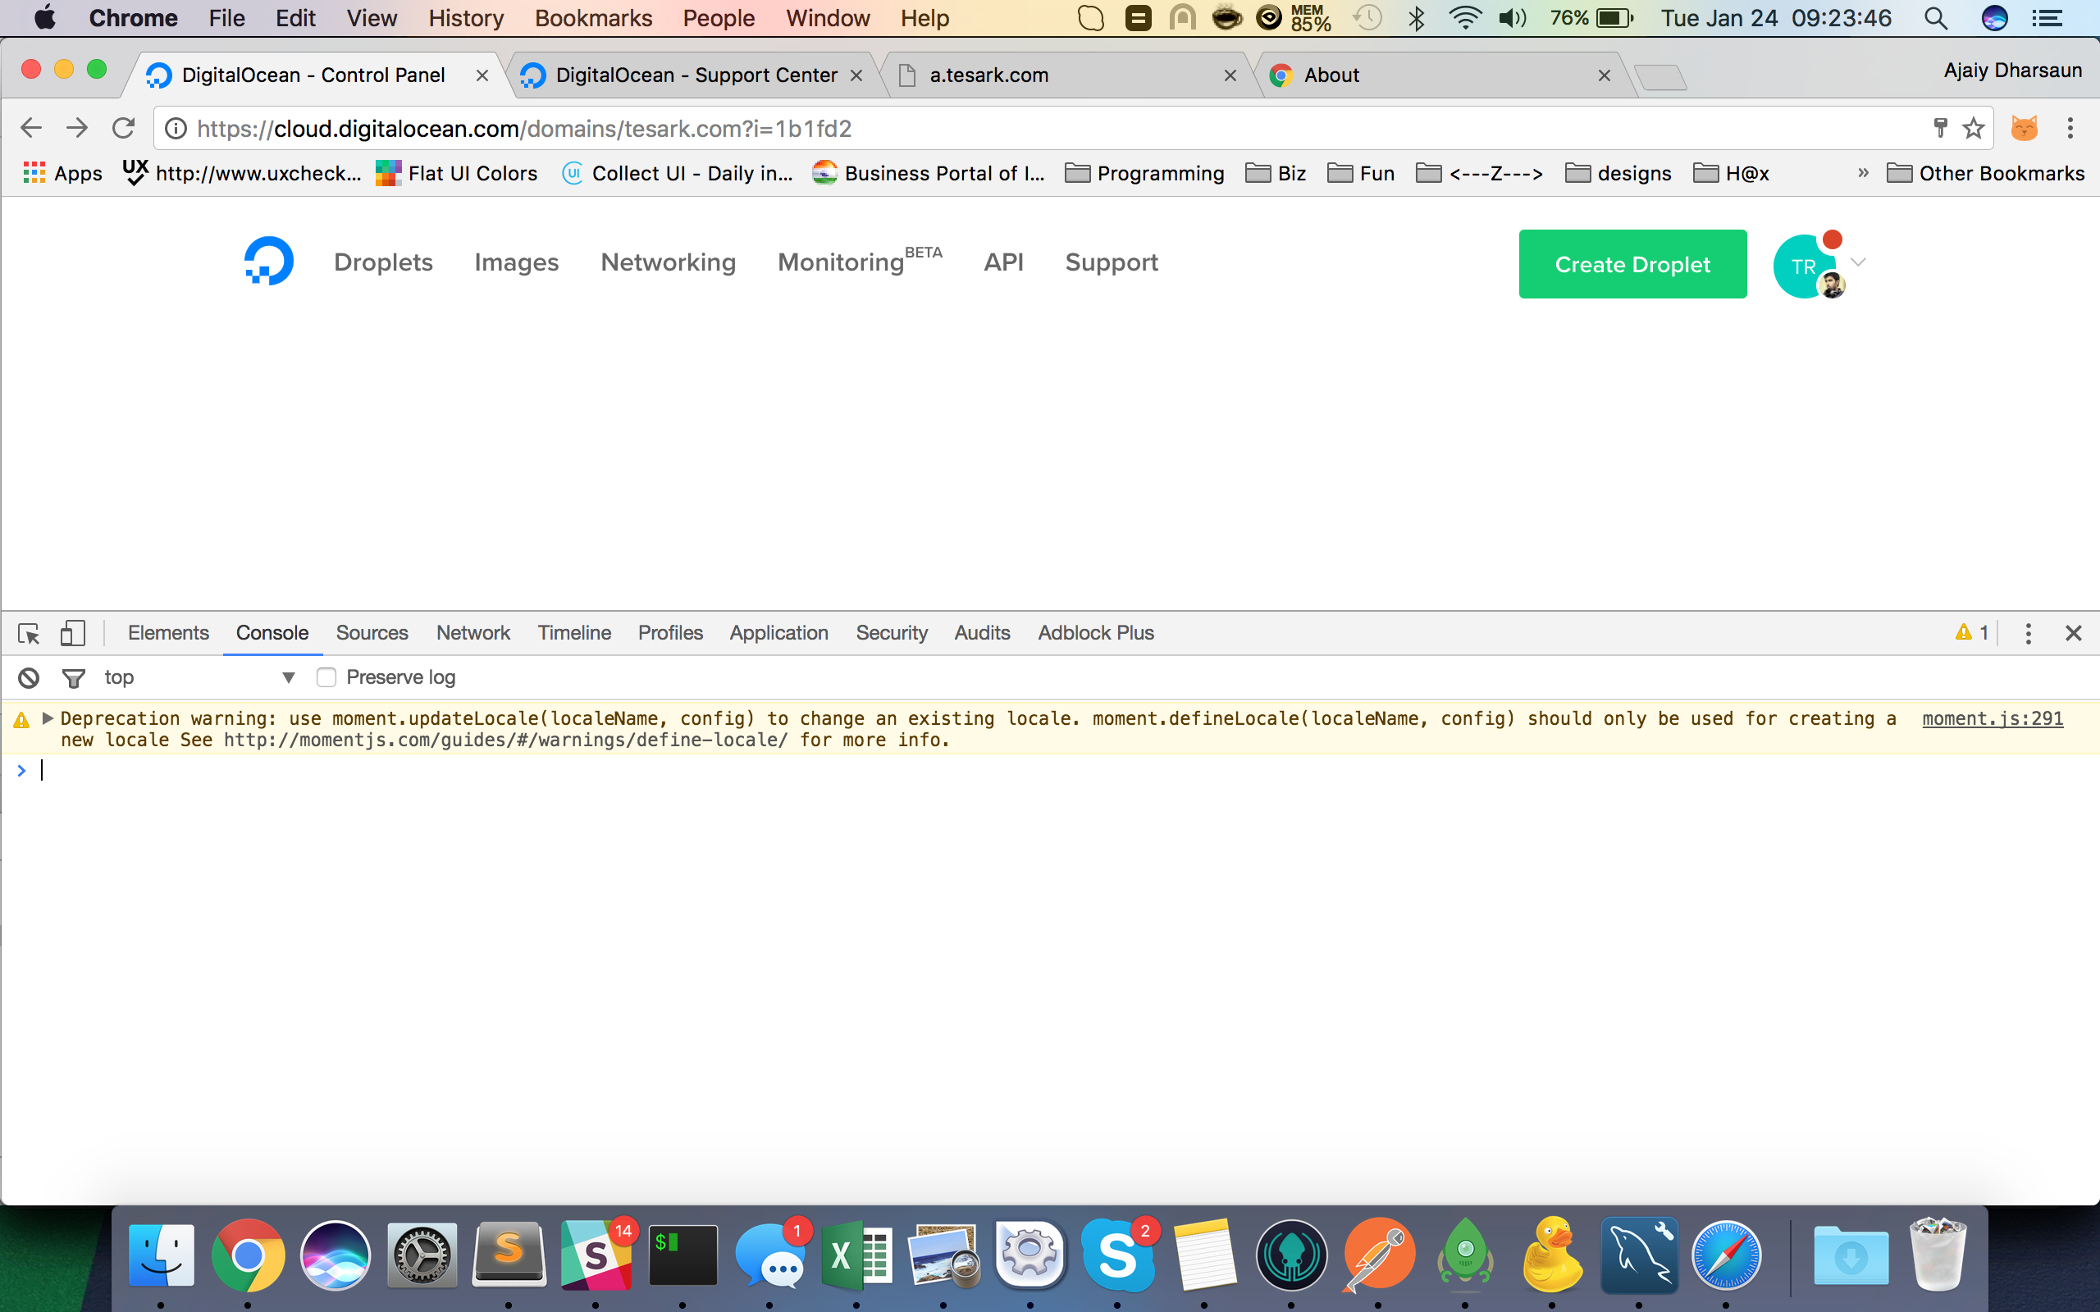This screenshot has width=2100, height=1312.
Task: Switch to the Elements tab in DevTools
Action: (168, 633)
